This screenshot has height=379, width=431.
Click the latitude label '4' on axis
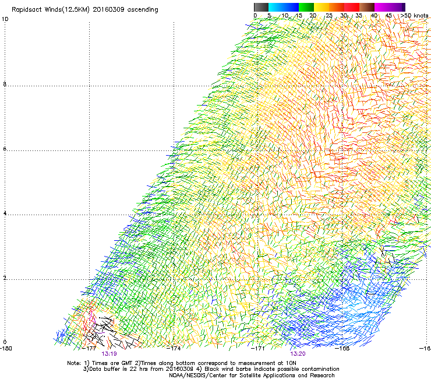pos(5,213)
